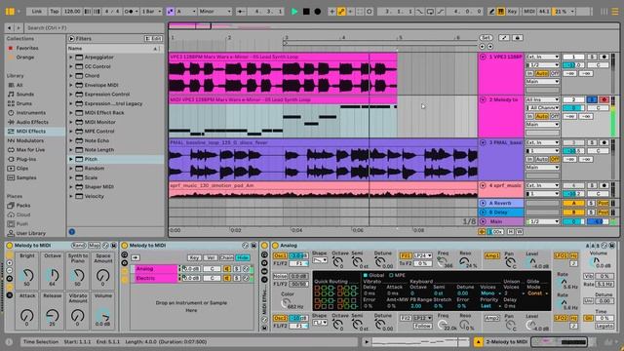Screen dimensions: 624x351
Task: Adjust the Bright macro knob
Action: 27,275
